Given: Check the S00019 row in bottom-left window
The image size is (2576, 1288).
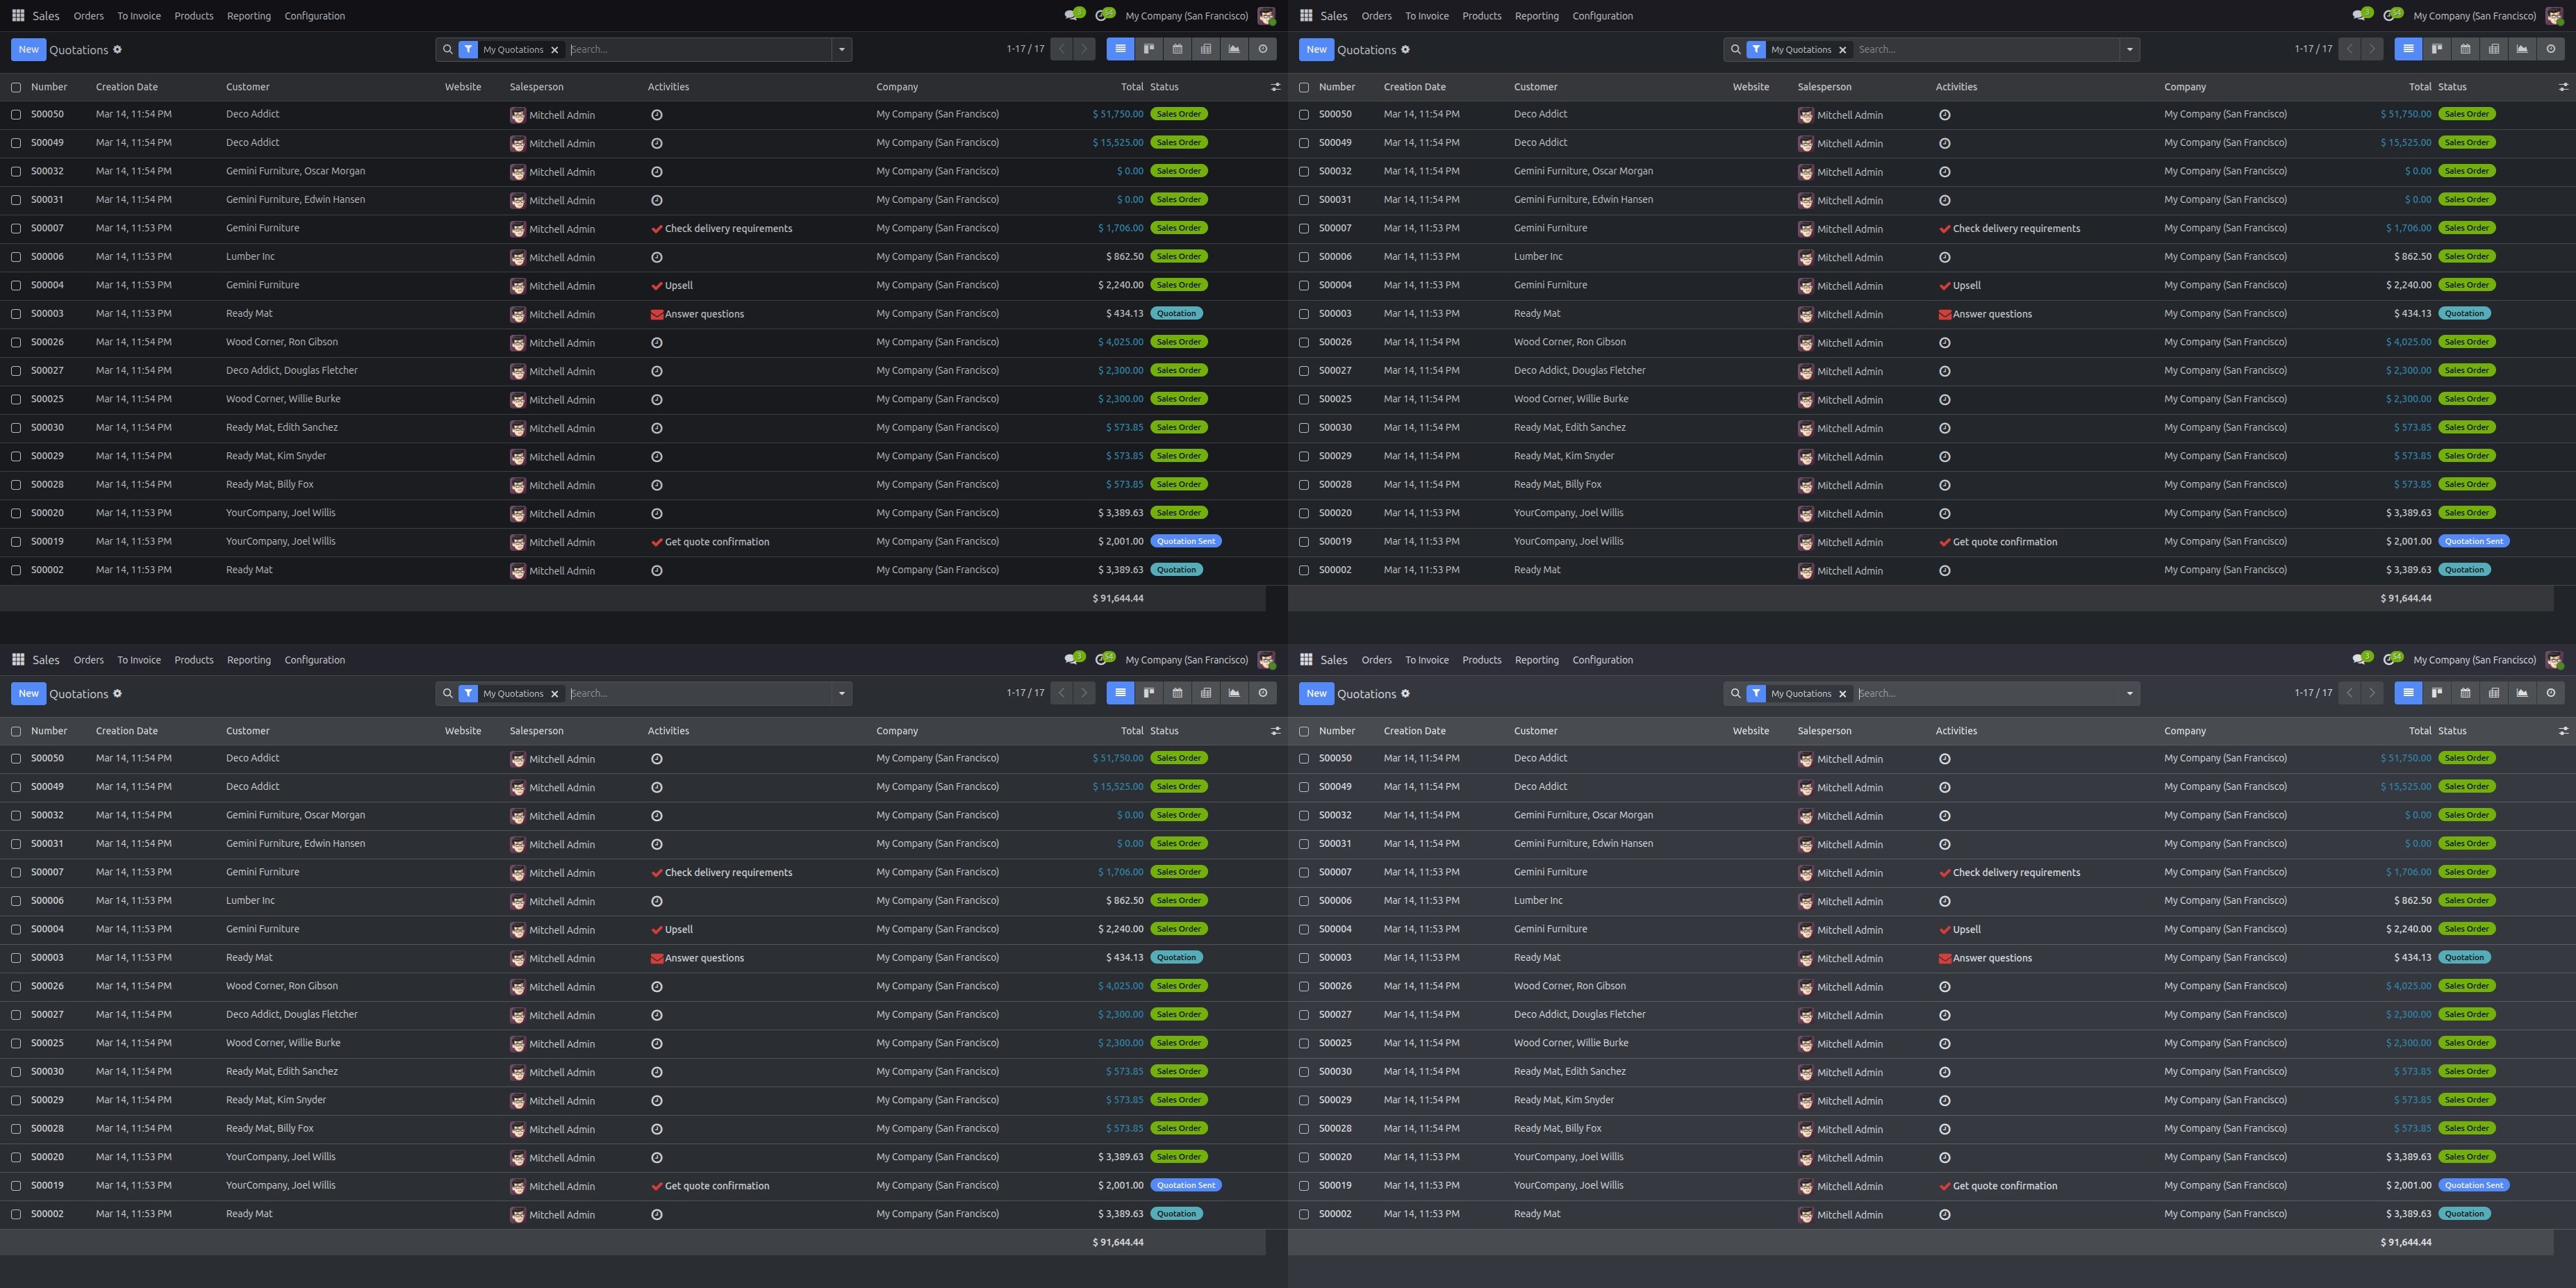Looking at the screenshot, I should click(x=16, y=1186).
